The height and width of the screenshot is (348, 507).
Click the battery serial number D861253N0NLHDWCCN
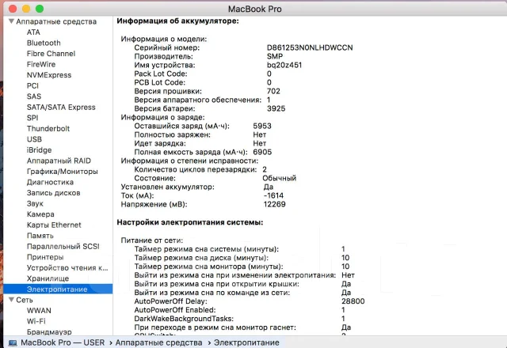pyautogui.click(x=310, y=47)
